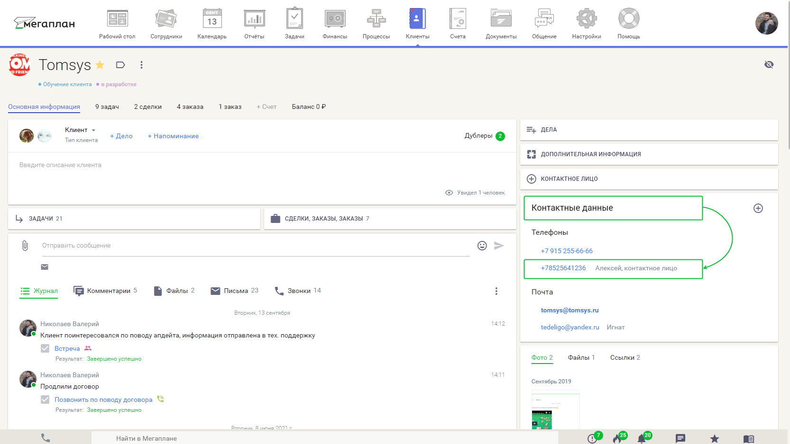Open the September 2019 photo thumbnail
Viewport: 790px width, 444px height.
[x=555, y=410]
